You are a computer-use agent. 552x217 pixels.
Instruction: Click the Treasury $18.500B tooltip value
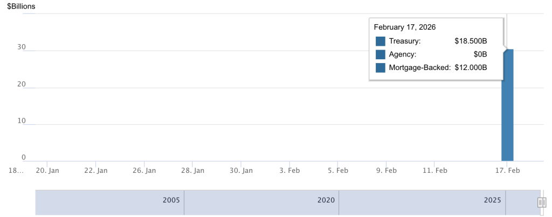pos(471,41)
